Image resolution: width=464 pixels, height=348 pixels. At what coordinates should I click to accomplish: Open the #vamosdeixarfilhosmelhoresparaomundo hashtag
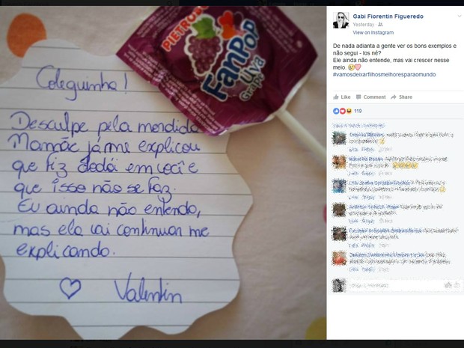[384, 75]
